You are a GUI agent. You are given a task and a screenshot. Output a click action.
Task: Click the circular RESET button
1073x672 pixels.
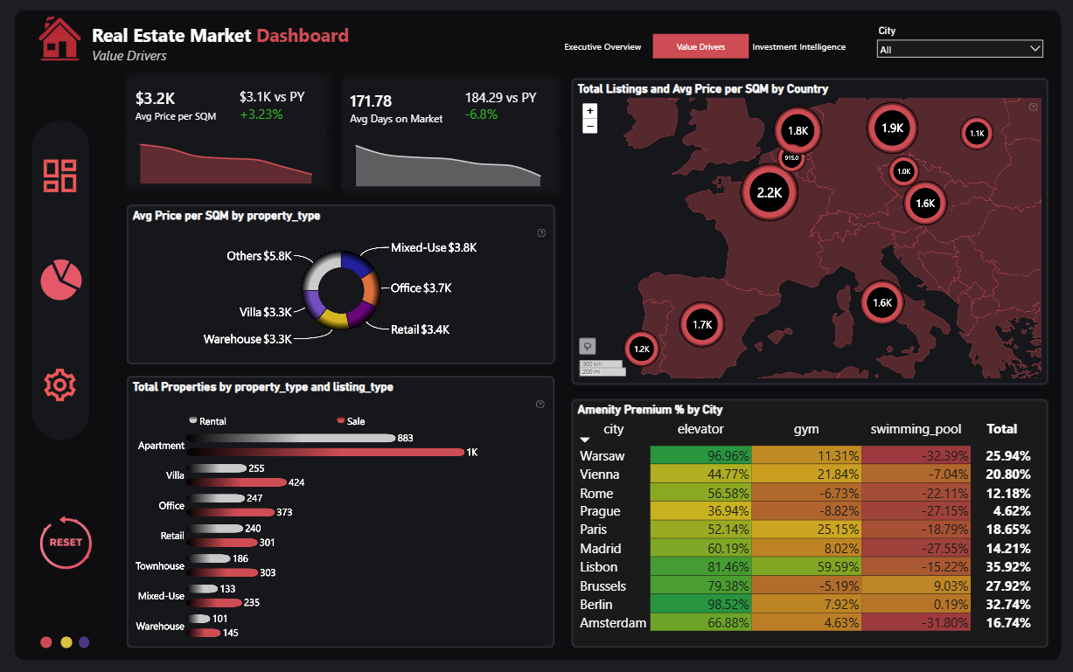click(x=66, y=542)
